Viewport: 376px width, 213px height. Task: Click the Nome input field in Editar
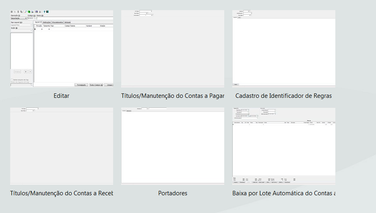click(x=75, y=18)
